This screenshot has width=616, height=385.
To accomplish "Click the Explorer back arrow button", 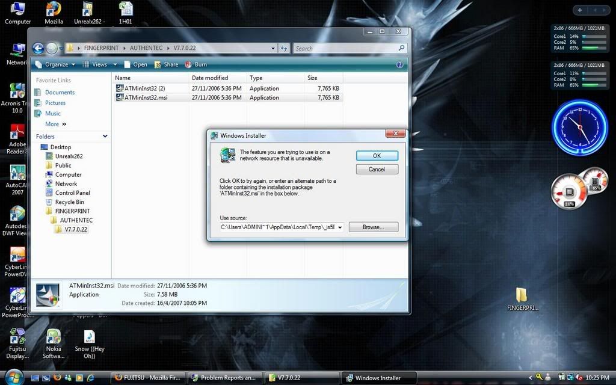I will [38, 48].
